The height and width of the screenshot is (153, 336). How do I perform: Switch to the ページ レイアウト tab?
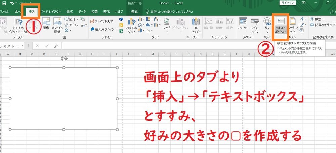tap(51, 11)
